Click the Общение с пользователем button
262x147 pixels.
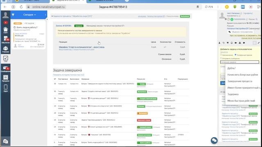(x=241, y=32)
